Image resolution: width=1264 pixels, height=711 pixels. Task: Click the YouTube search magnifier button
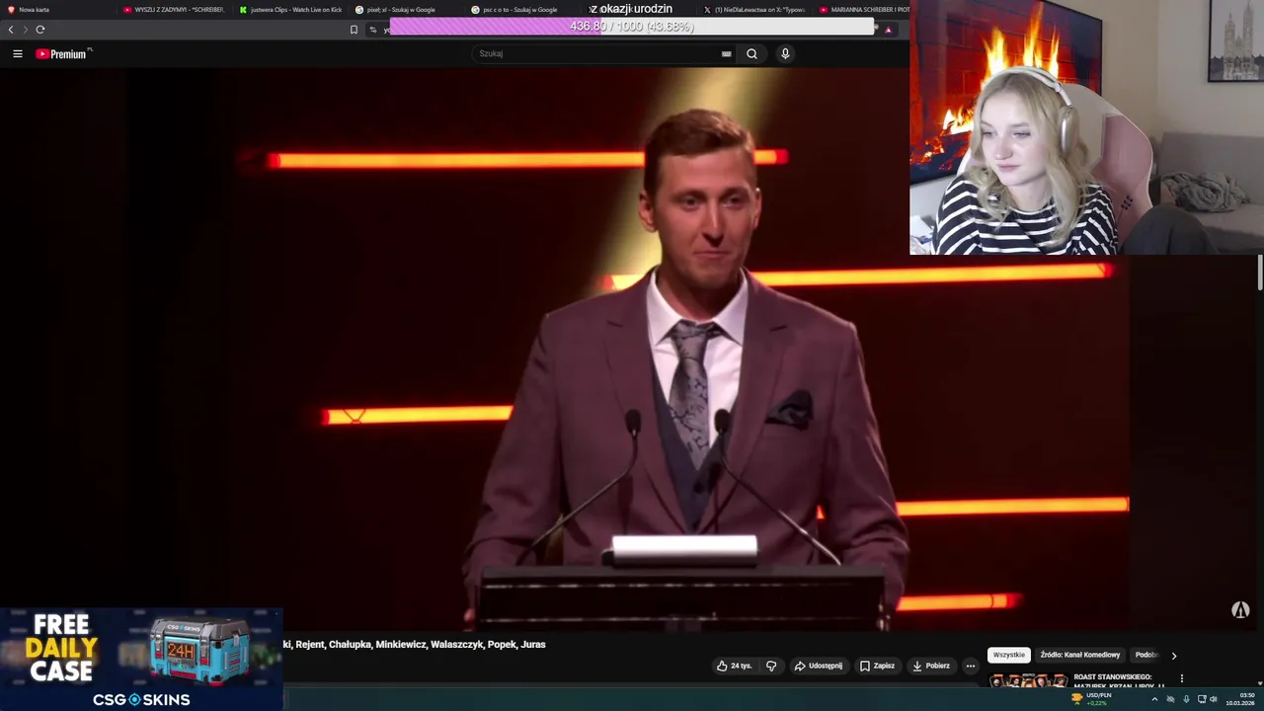coord(751,53)
